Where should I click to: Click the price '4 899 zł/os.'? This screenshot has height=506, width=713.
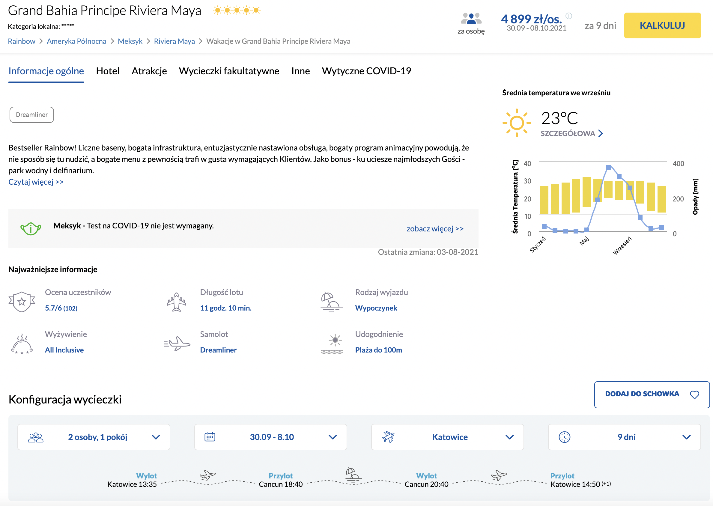click(x=532, y=19)
